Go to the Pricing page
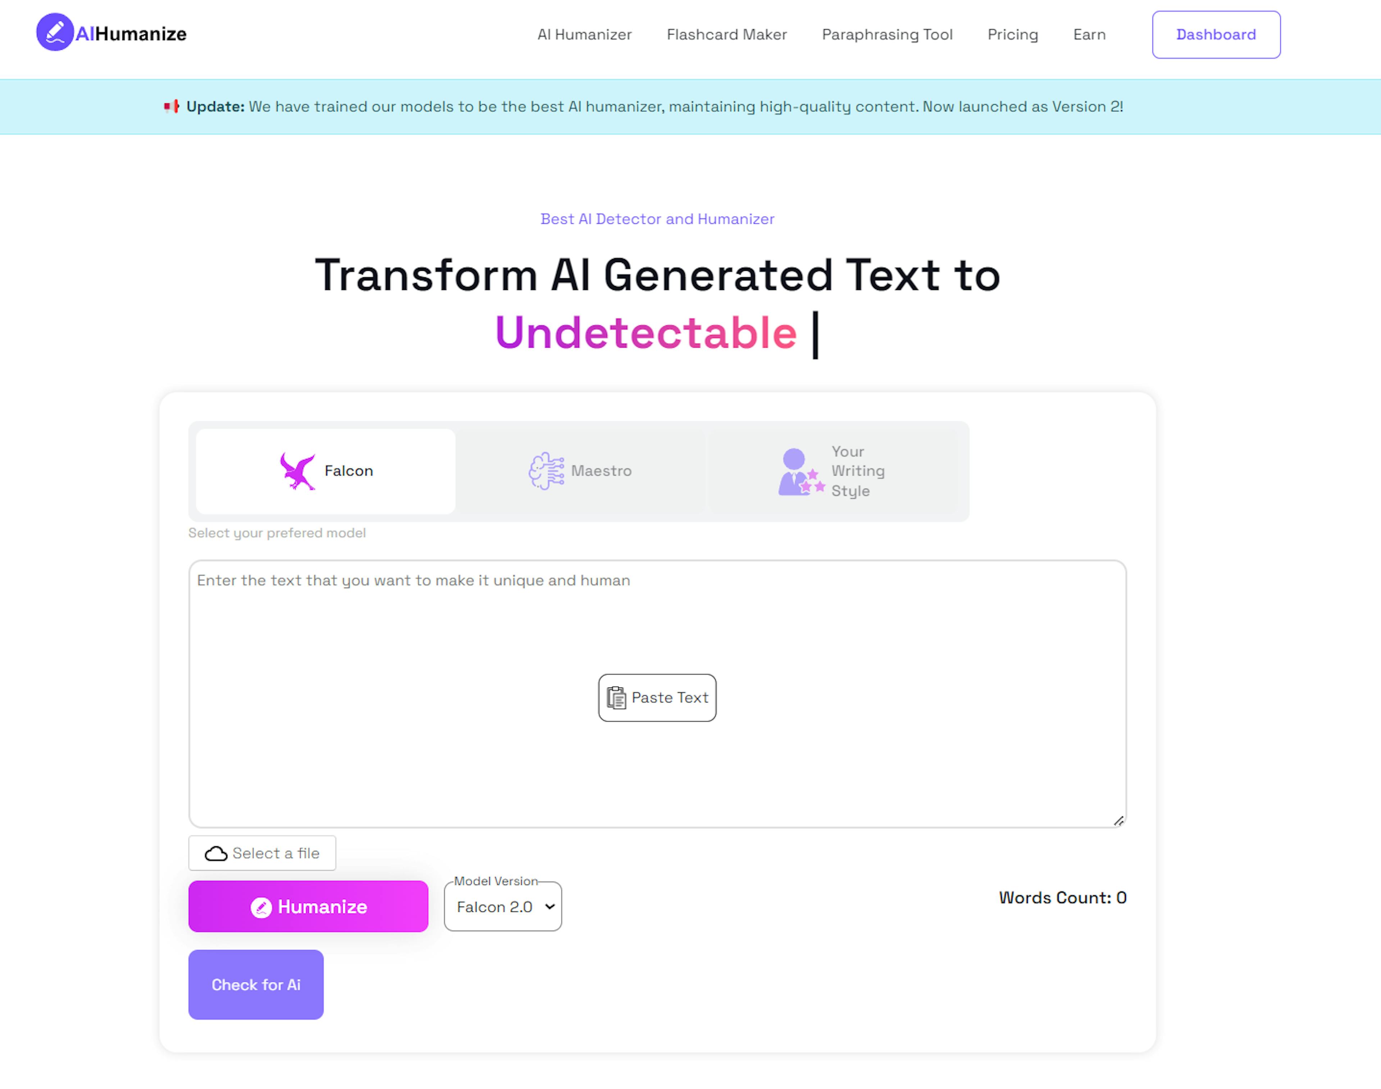 point(1012,35)
